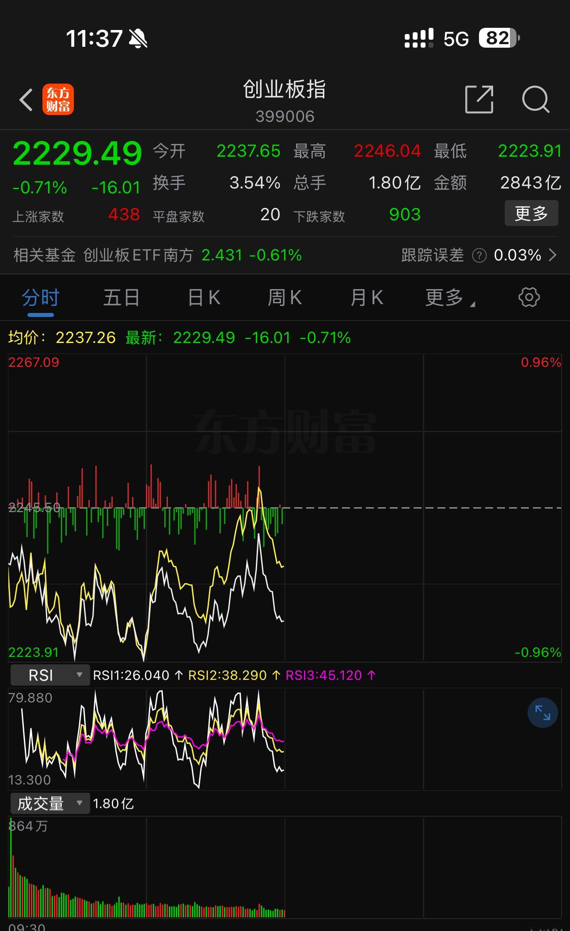Tap the tracking error question mark icon
The width and height of the screenshot is (570, 931).
point(479,255)
